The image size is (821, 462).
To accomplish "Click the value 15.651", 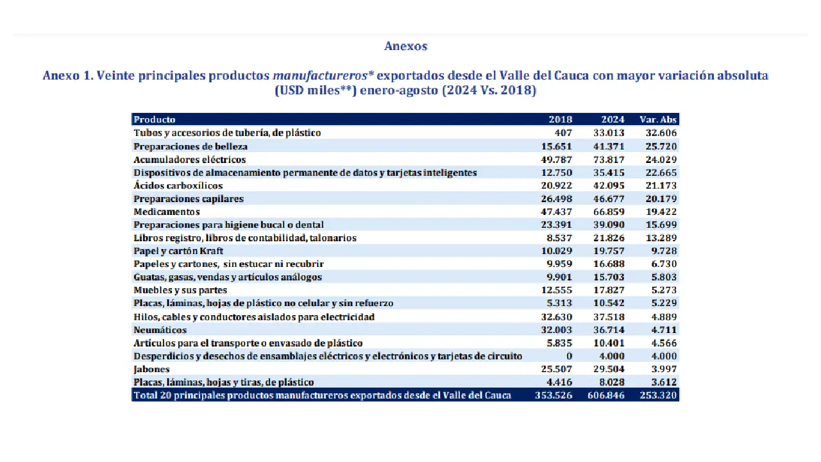I will (x=557, y=146).
